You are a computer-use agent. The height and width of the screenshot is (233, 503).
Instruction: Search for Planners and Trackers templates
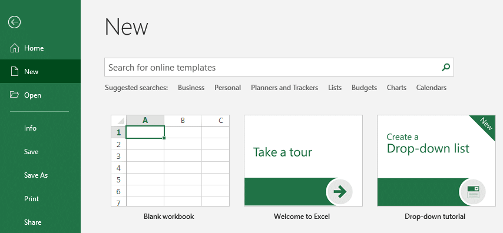[284, 88]
